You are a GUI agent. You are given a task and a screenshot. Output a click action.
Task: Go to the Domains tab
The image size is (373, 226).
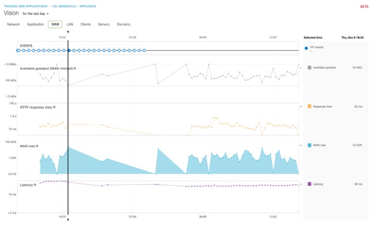(123, 24)
